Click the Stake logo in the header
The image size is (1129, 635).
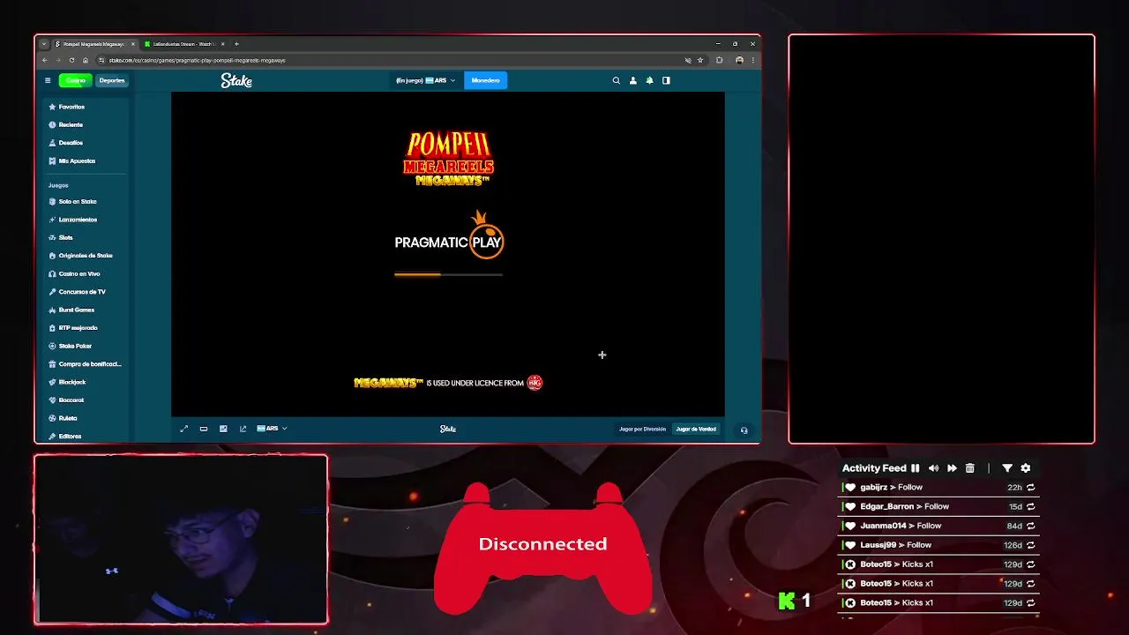[236, 80]
